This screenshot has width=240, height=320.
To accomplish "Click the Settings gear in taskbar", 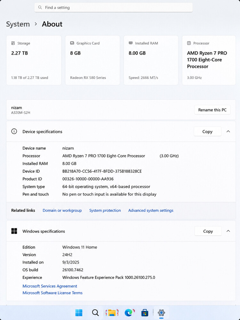I will [x=161, y=312].
